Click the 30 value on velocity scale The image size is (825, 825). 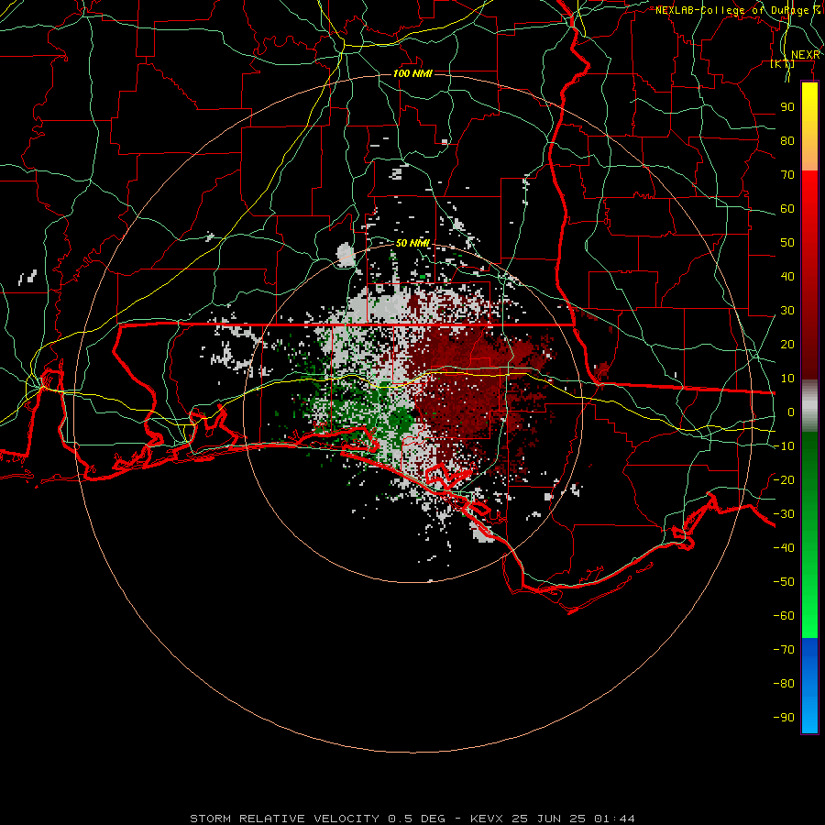click(787, 311)
